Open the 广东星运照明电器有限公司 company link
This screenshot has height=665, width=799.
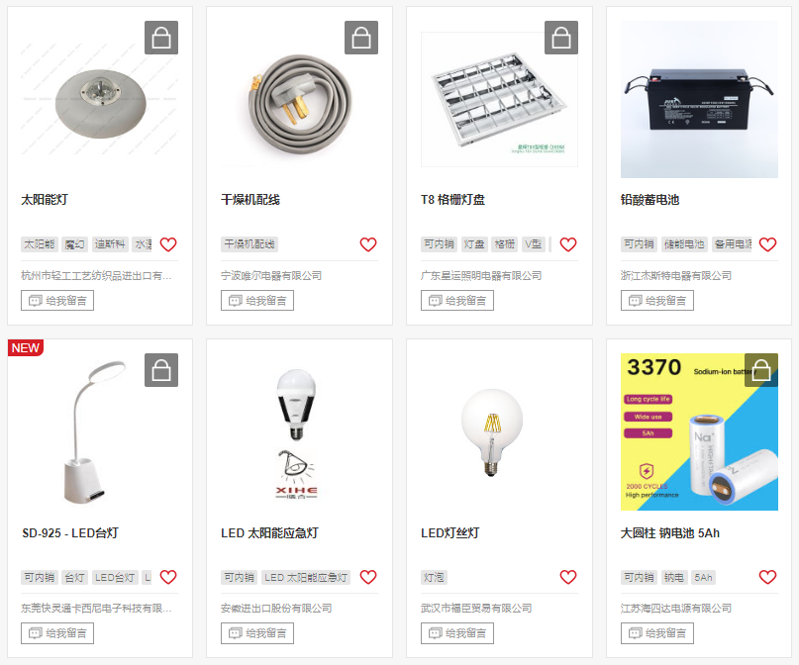[481, 275]
